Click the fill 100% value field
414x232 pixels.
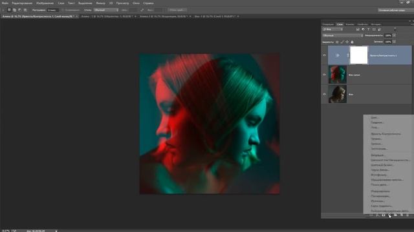coord(388,42)
